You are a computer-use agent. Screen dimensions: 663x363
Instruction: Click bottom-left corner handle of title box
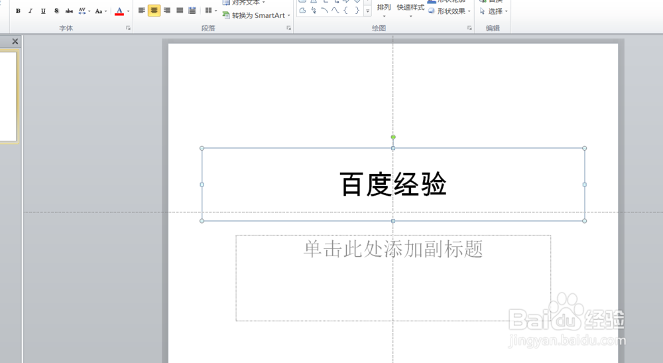(202, 221)
